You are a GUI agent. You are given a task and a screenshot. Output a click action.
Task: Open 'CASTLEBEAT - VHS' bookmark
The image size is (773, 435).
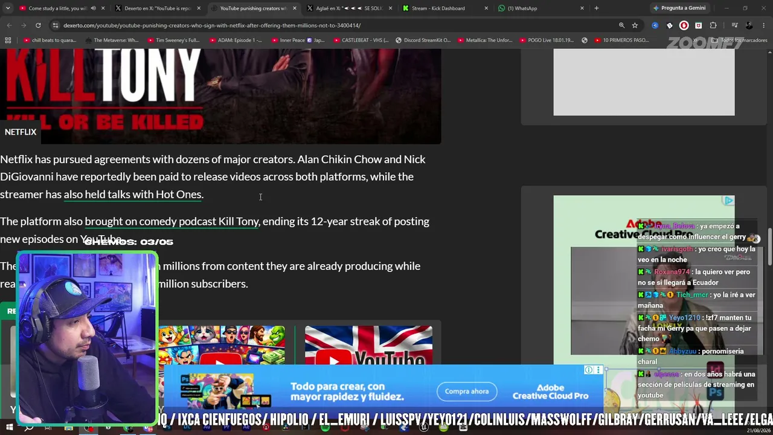tap(361, 40)
